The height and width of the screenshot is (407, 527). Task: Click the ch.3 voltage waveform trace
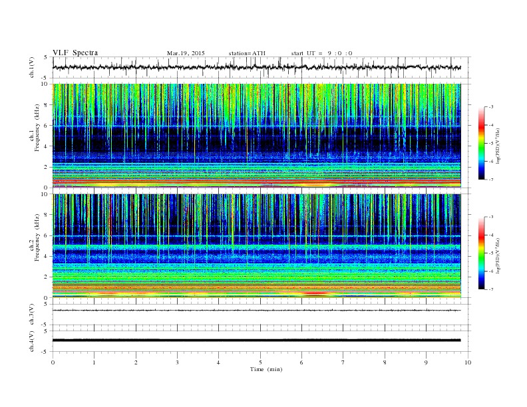click(257, 311)
